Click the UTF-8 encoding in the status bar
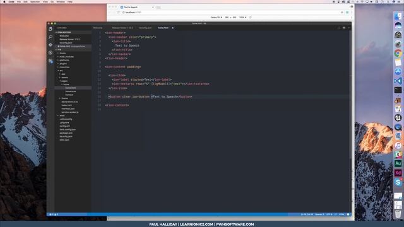This screenshot has height=227, width=404. 330,214
